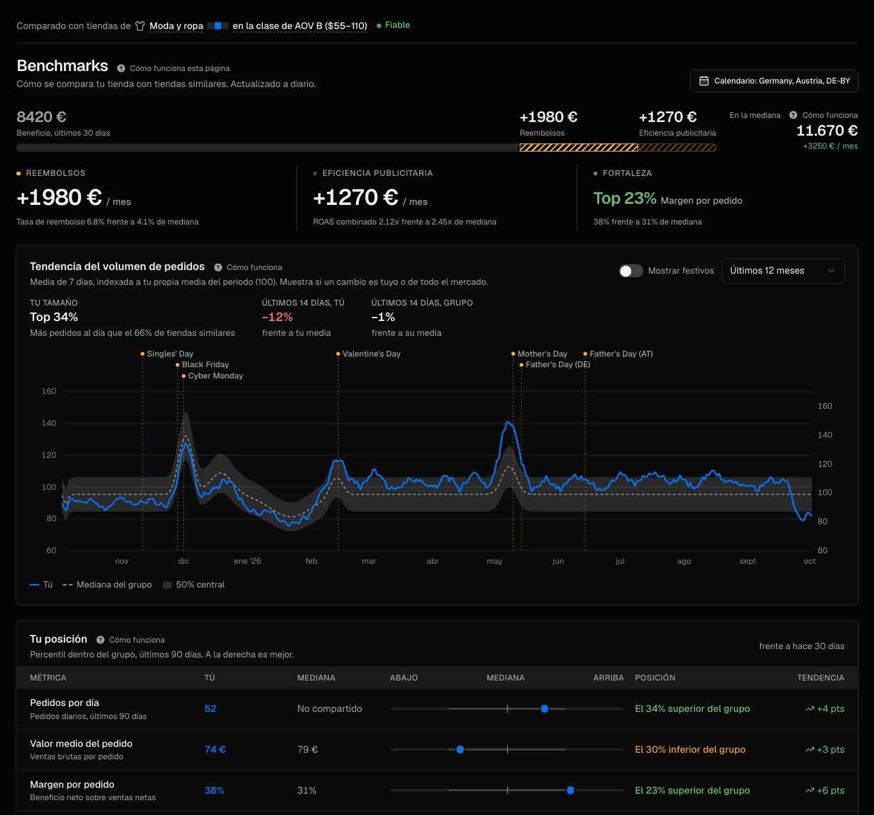Click trend arrow icon for +3 pts
The image size is (874, 815).
point(809,750)
